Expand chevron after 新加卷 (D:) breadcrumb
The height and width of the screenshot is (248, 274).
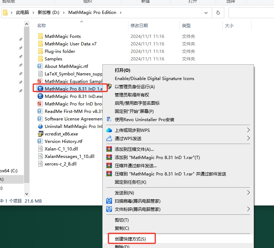coord(64,13)
